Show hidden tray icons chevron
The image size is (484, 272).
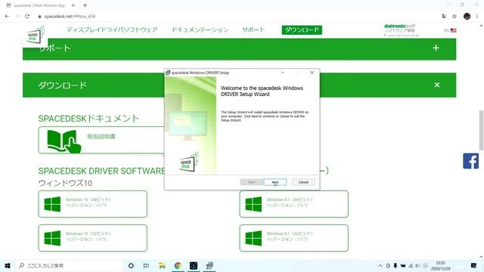pos(380,265)
